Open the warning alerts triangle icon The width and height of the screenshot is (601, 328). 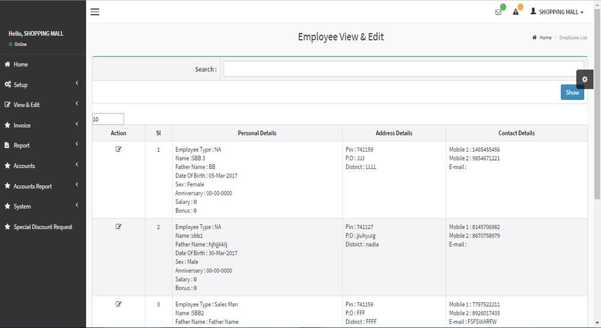click(x=516, y=12)
